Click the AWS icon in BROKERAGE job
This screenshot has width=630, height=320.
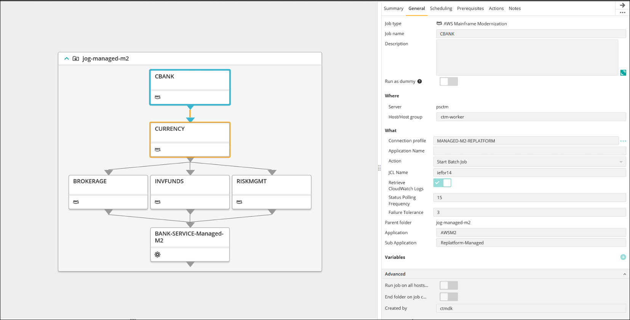pos(76,202)
